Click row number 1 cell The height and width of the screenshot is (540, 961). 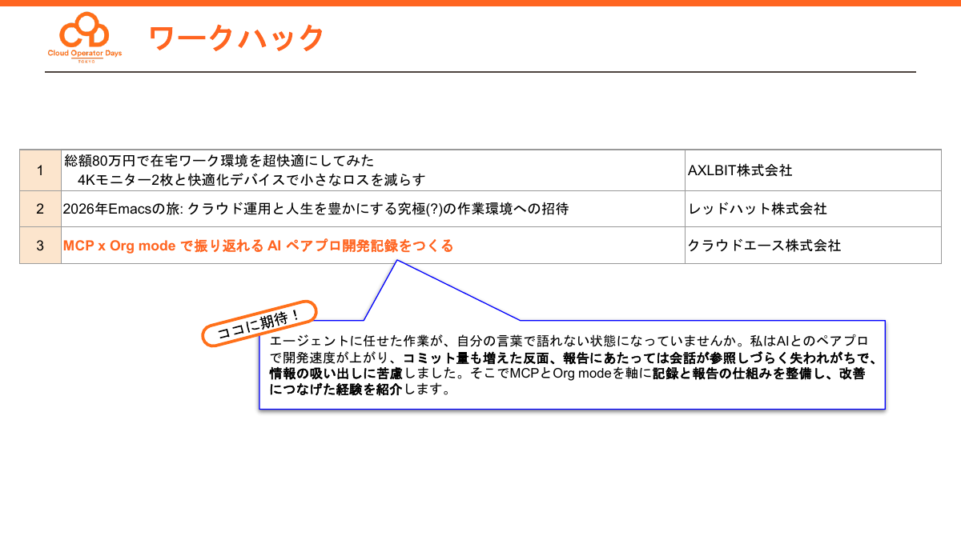pyautogui.click(x=40, y=170)
